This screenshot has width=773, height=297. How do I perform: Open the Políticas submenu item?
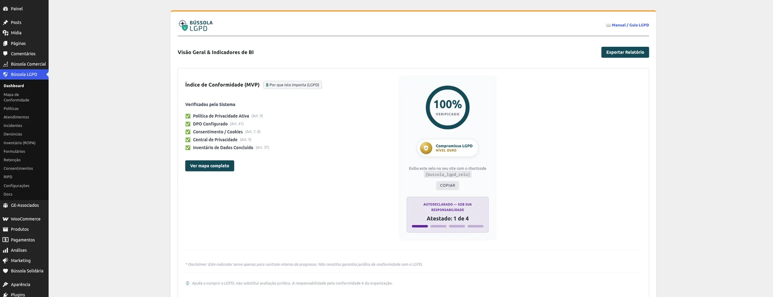(x=11, y=109)
